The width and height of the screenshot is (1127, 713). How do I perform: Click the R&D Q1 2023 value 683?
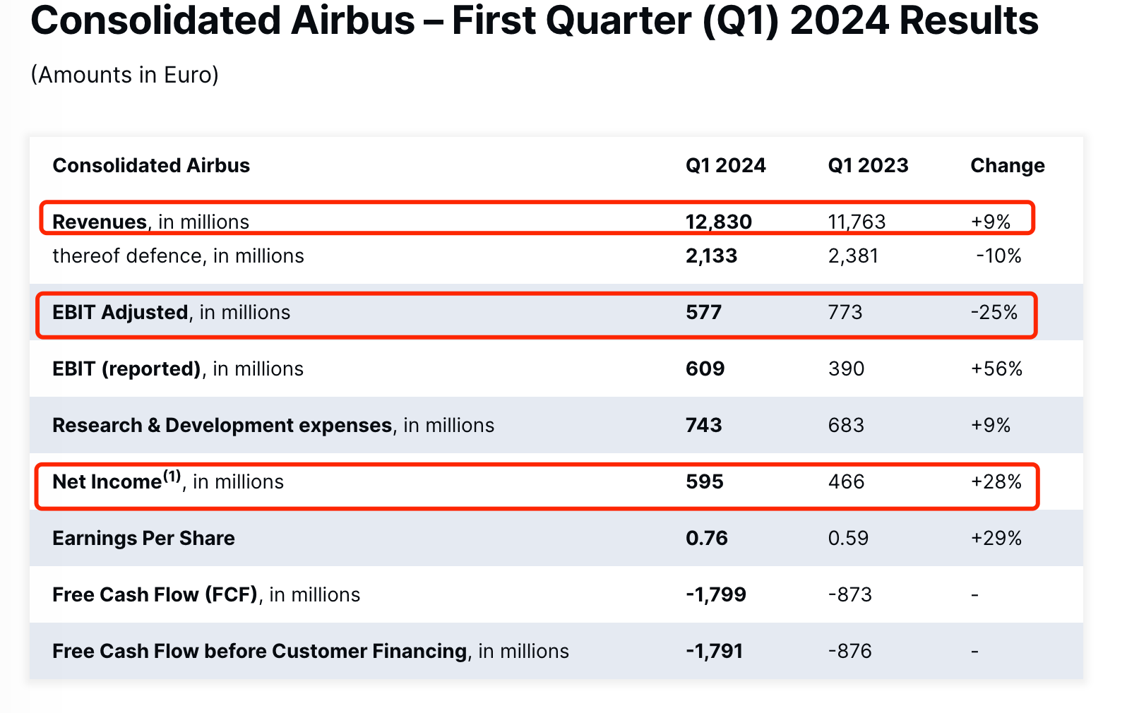point(846,425)
